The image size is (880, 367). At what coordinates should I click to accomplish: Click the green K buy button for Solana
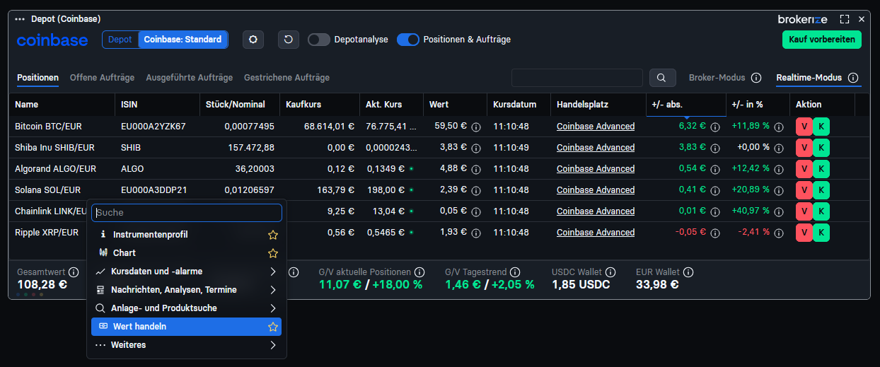821,190
